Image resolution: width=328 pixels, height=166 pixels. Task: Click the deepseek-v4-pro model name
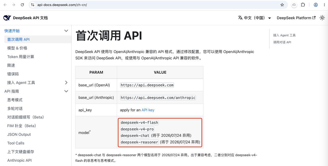point(137,129)
